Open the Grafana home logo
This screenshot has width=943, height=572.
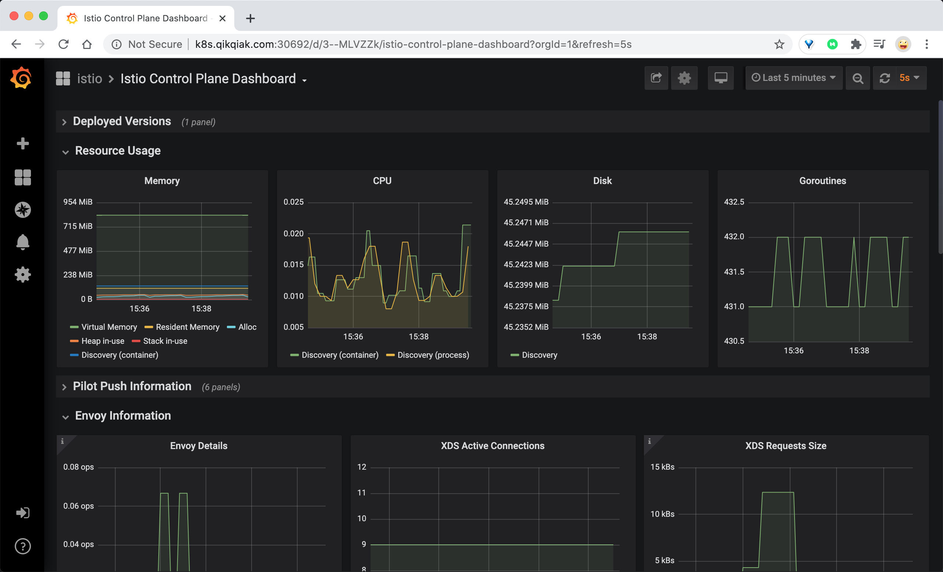coord(21,78)
